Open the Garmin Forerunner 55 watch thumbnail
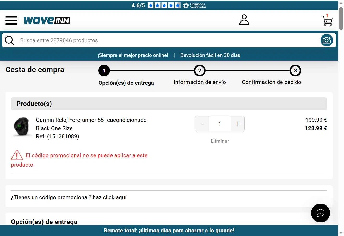 pyautogui.click(x=21, y=126)
